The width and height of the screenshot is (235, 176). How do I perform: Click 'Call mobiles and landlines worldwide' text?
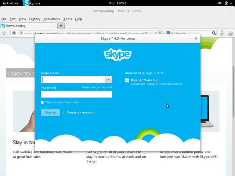pos(43,152)
